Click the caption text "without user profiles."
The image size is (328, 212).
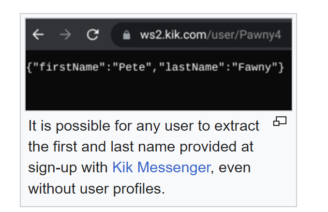pyautogui.click(x=96, y=189)
